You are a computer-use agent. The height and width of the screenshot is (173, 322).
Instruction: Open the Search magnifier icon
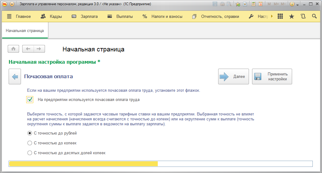(314, 16)
